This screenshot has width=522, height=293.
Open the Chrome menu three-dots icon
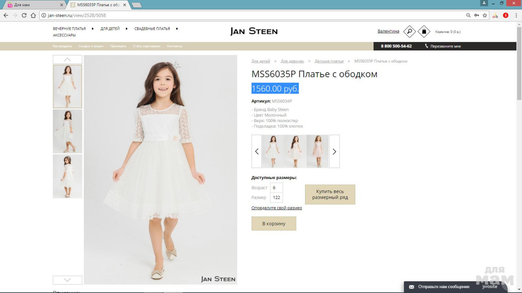coord(515,15)
